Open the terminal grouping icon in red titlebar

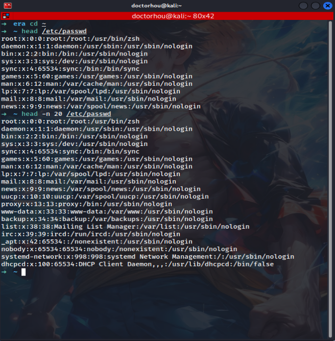point(6,16)
